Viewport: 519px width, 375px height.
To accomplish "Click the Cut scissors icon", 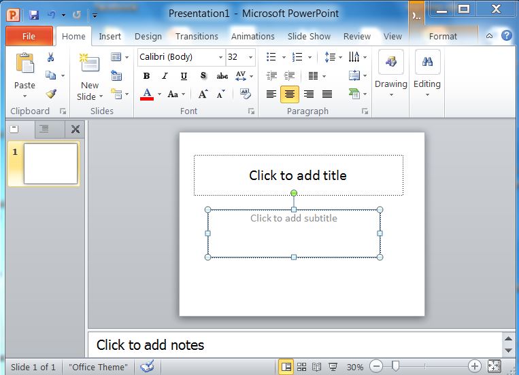I will click(51, 58).
